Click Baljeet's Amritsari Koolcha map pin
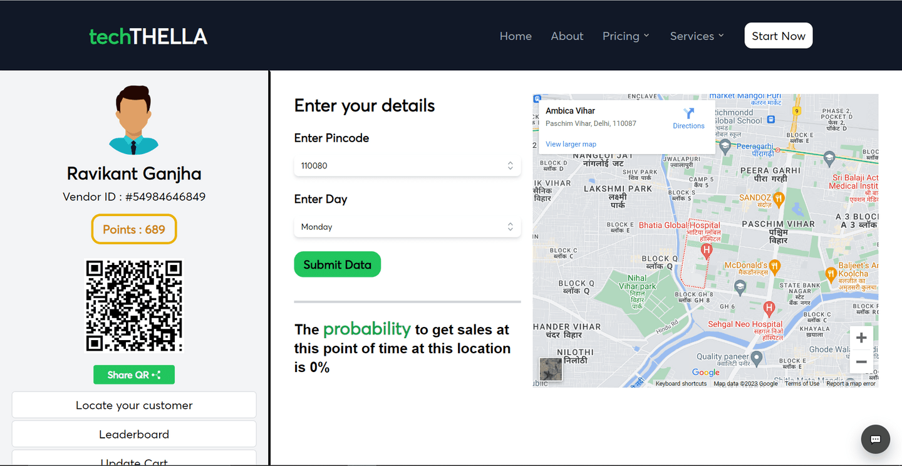The image size is (902, 466). click(x=831, y=274)
